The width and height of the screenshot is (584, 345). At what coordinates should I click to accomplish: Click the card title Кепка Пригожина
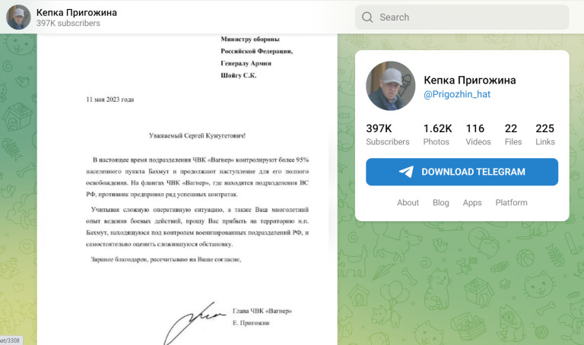470,80
